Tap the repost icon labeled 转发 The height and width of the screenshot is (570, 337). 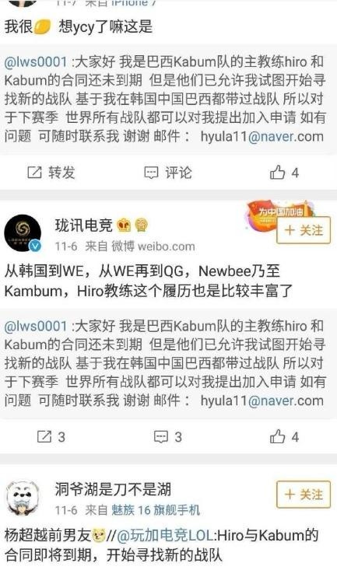click(51, 173)
